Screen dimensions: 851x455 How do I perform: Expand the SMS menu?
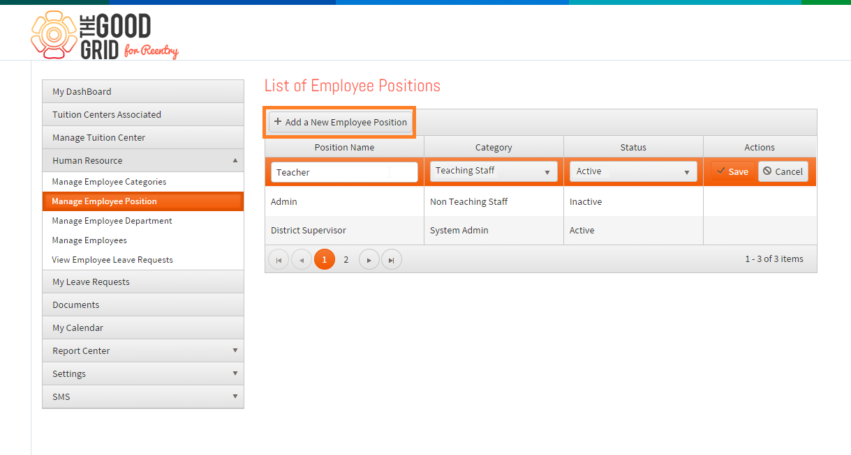point(143,396)
